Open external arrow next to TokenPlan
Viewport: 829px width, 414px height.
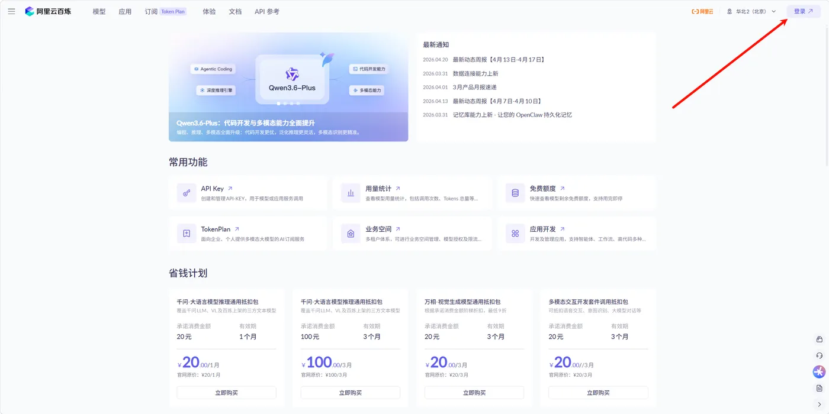[237, 229]
